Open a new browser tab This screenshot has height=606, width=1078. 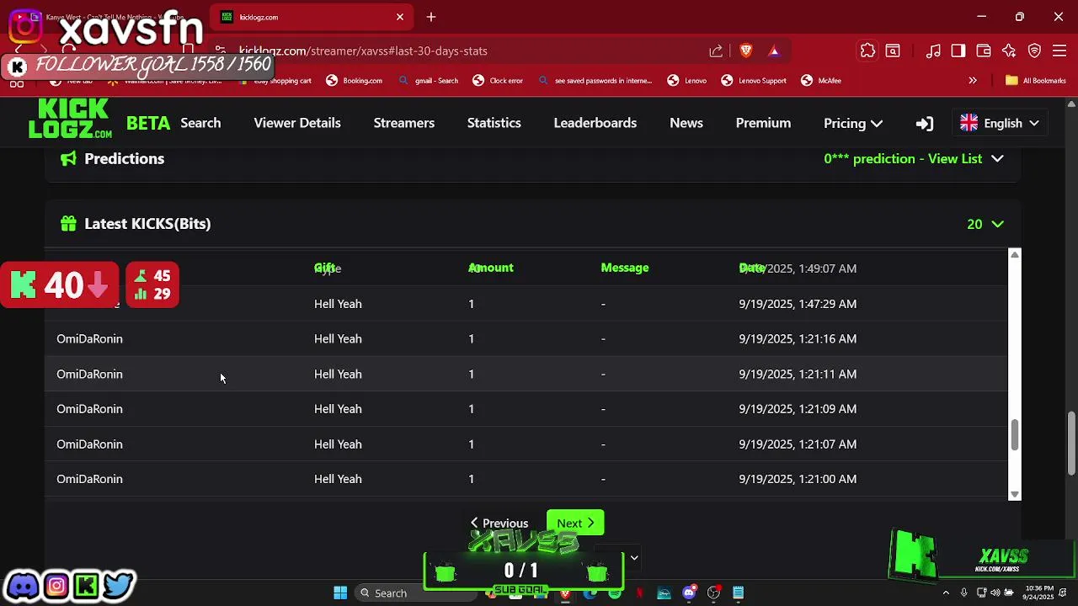coord(431,17)
